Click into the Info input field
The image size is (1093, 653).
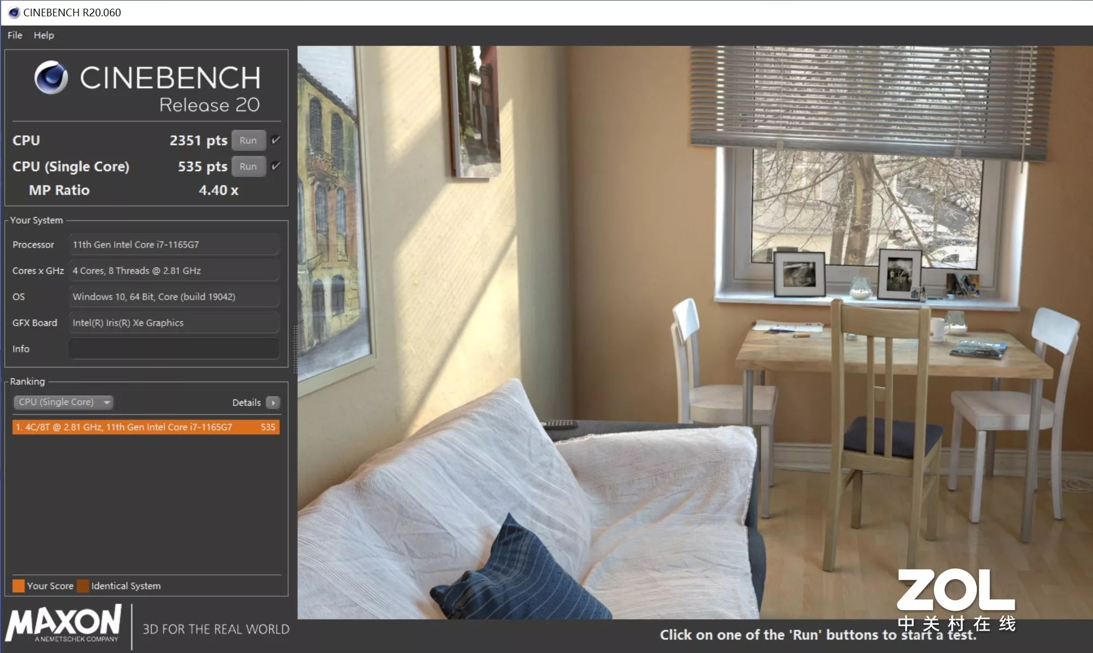pos(174,348)
